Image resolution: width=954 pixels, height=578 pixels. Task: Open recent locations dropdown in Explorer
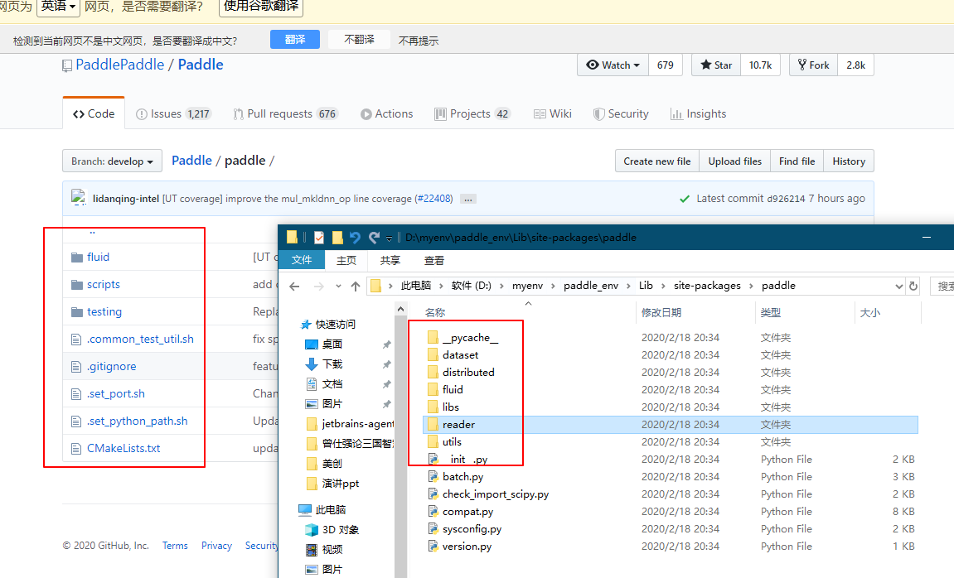(338, 286)
